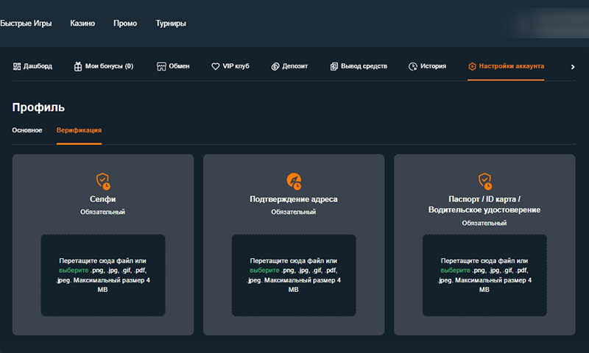Image resolution: width=589 pixels, height=353 pixels.
Task: Click the Подтверждение адреса status icon
Action: [x=294, y=180]
